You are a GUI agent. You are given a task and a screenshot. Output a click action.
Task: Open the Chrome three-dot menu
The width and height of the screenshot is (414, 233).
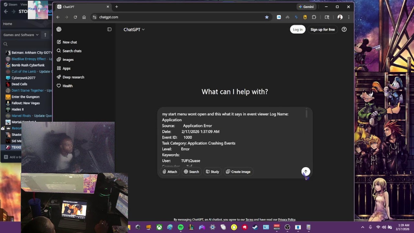click(x=349, y=17)
